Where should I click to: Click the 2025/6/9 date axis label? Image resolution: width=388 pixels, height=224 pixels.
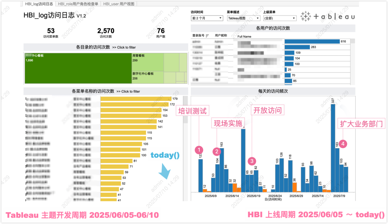coord(211,196)
